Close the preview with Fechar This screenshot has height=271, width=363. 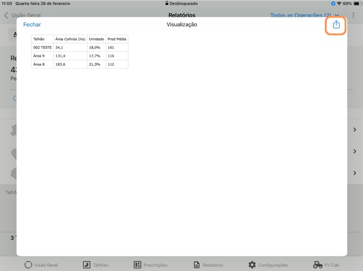[x=32, y=25]
